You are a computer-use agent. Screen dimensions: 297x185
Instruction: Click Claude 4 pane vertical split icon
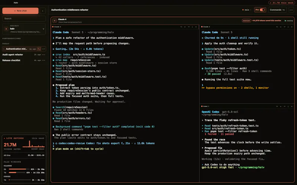click(x=192, y=27)
